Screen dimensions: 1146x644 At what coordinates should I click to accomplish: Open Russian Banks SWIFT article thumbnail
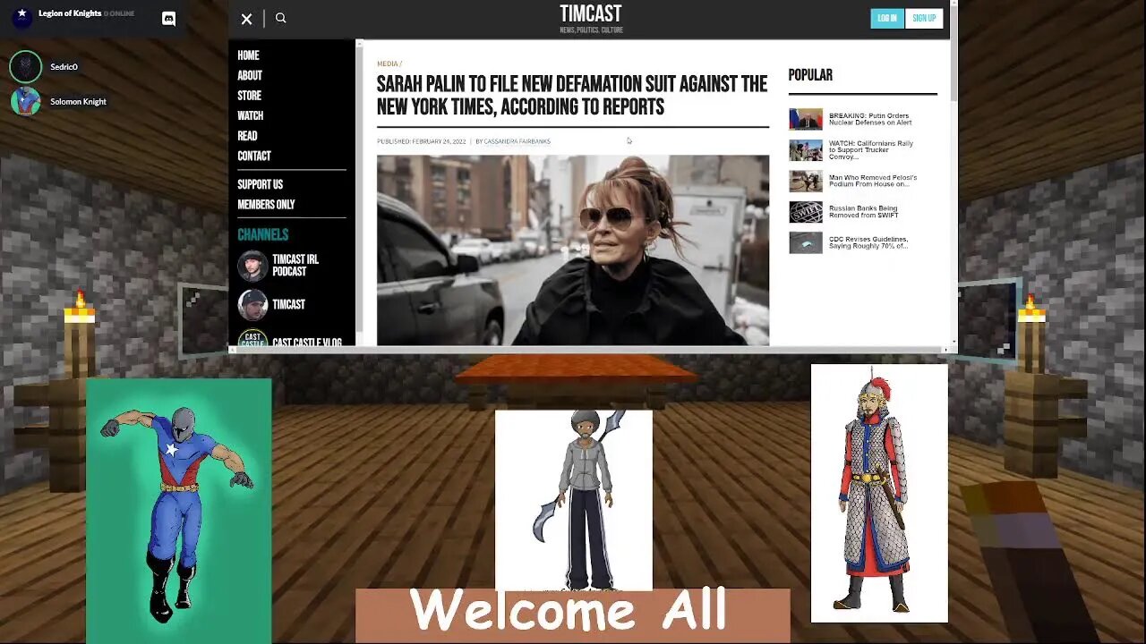pyautogui.click(x=805, y=212)
